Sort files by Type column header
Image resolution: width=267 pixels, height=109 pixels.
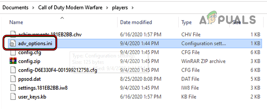pos(186,22)
